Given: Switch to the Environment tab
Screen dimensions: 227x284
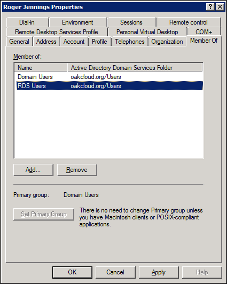Looking at the screenshot, I should [x=78, y=22].
